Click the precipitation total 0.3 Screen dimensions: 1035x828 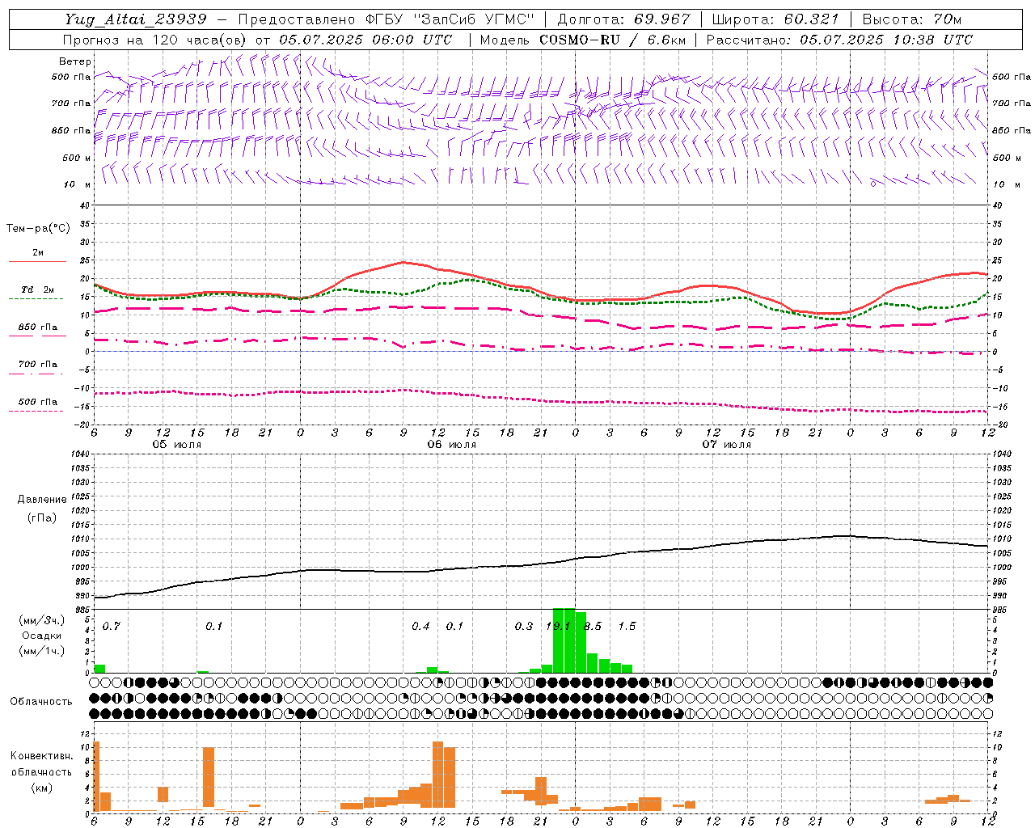[x=524, y=626]
